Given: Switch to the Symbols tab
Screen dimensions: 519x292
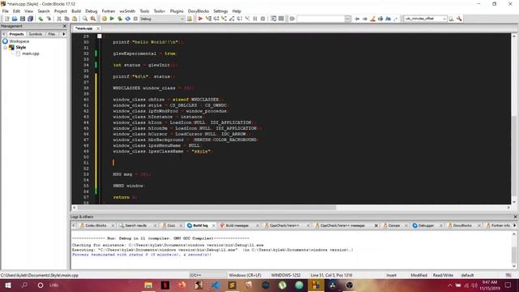Looking at the screenshot, I should point(36,34).
